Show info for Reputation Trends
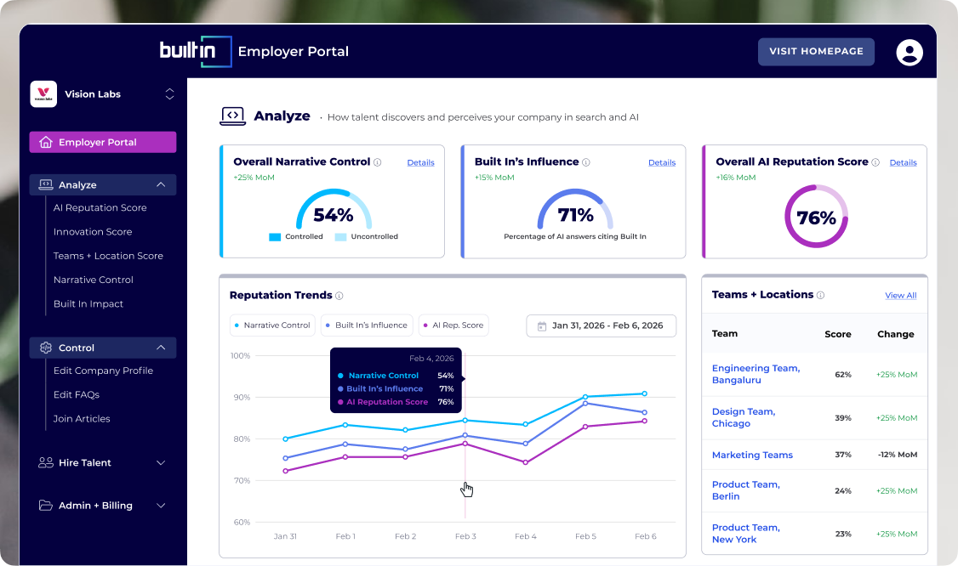Image resolution: width=958 pixels, height=566 pixels. click(339, 296)
